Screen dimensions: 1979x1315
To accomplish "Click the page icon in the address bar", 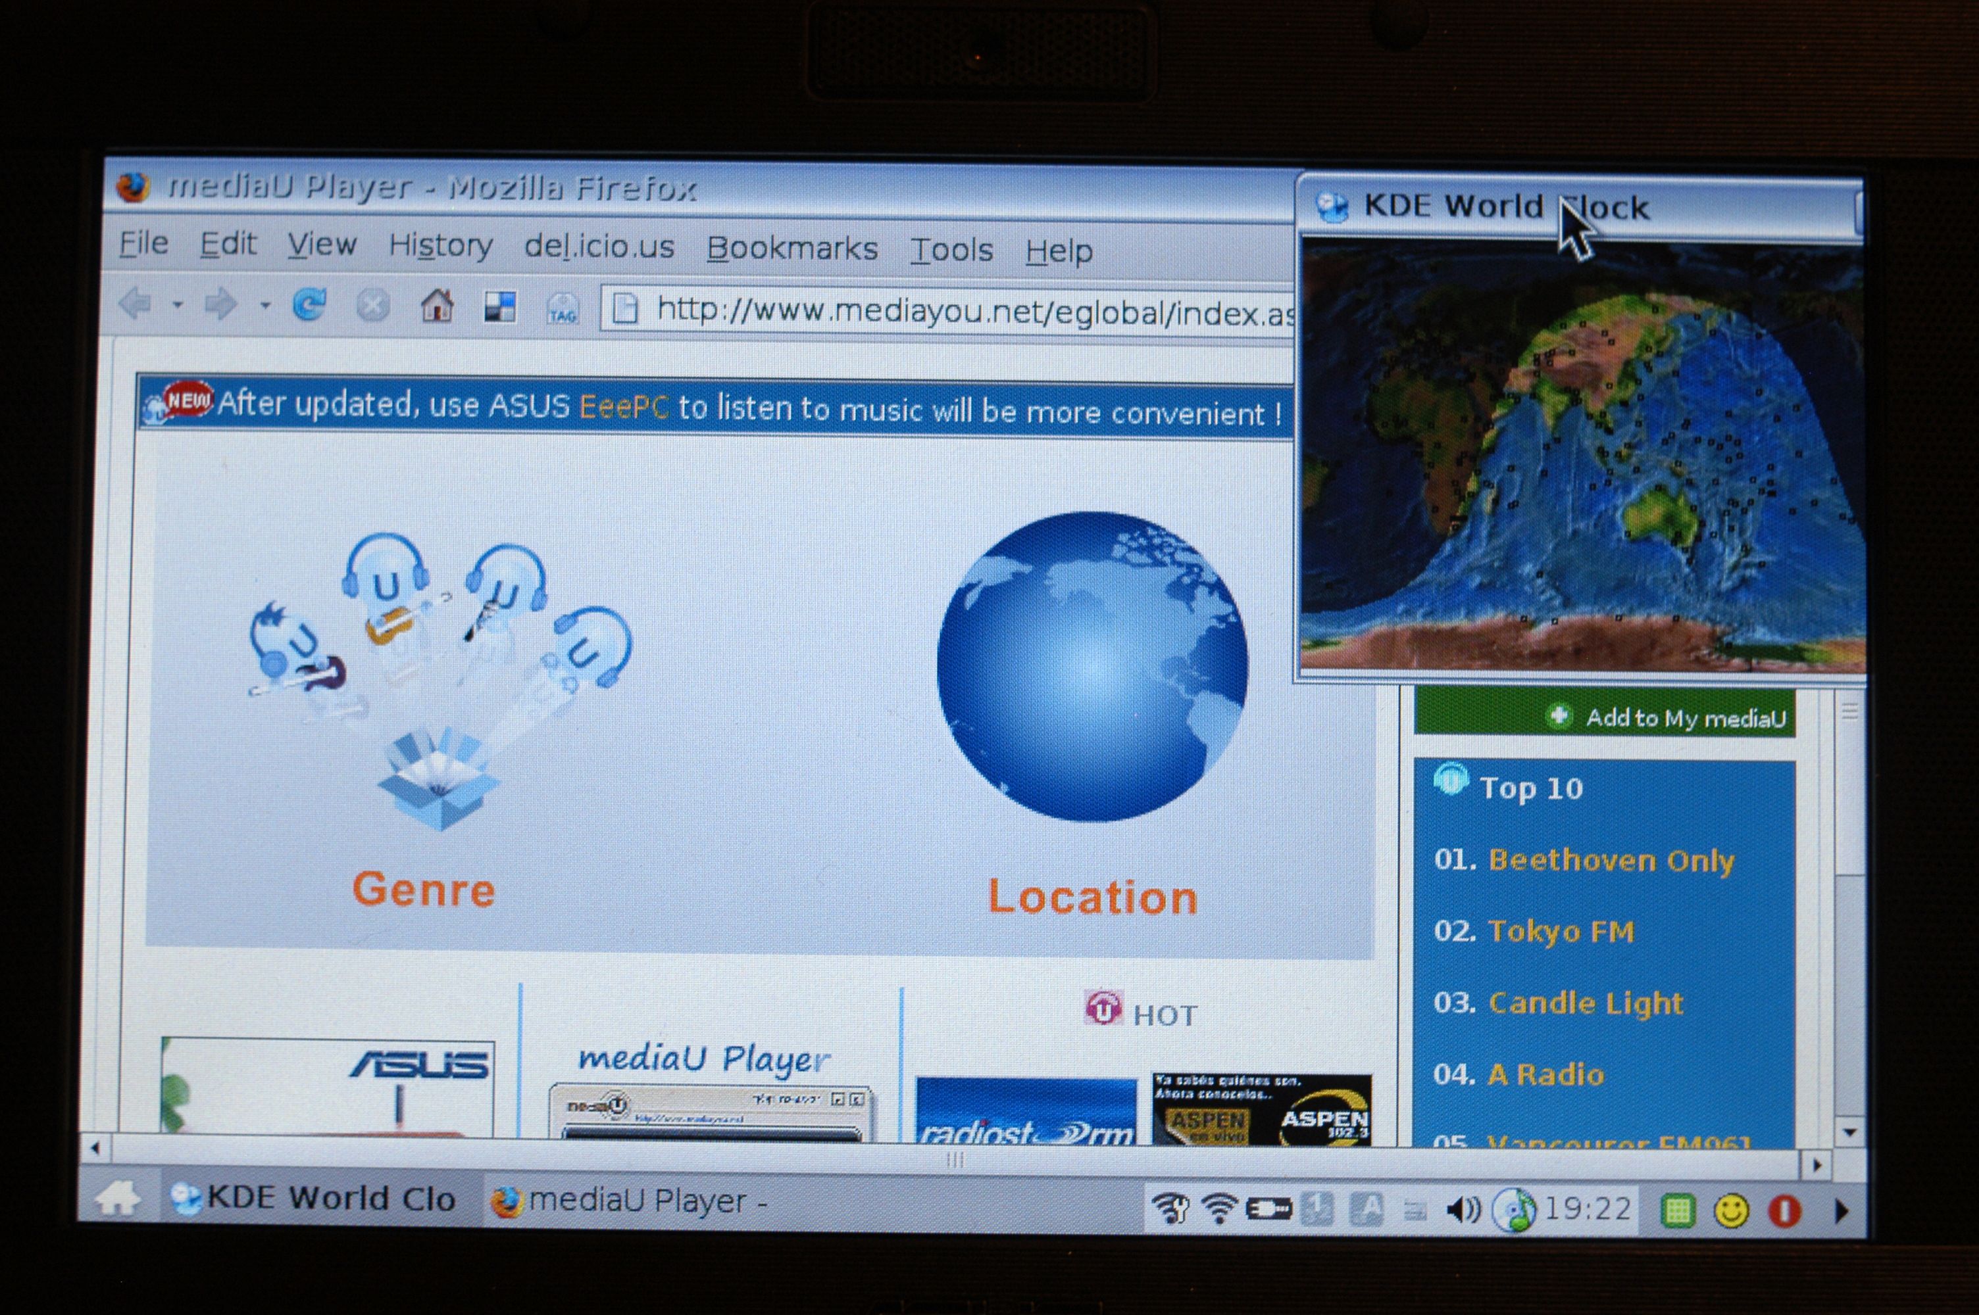I will pos(625,310).
